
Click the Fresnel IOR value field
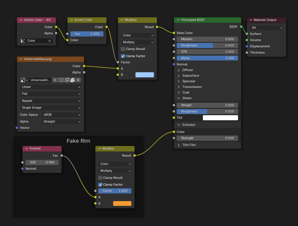point(42,163)
